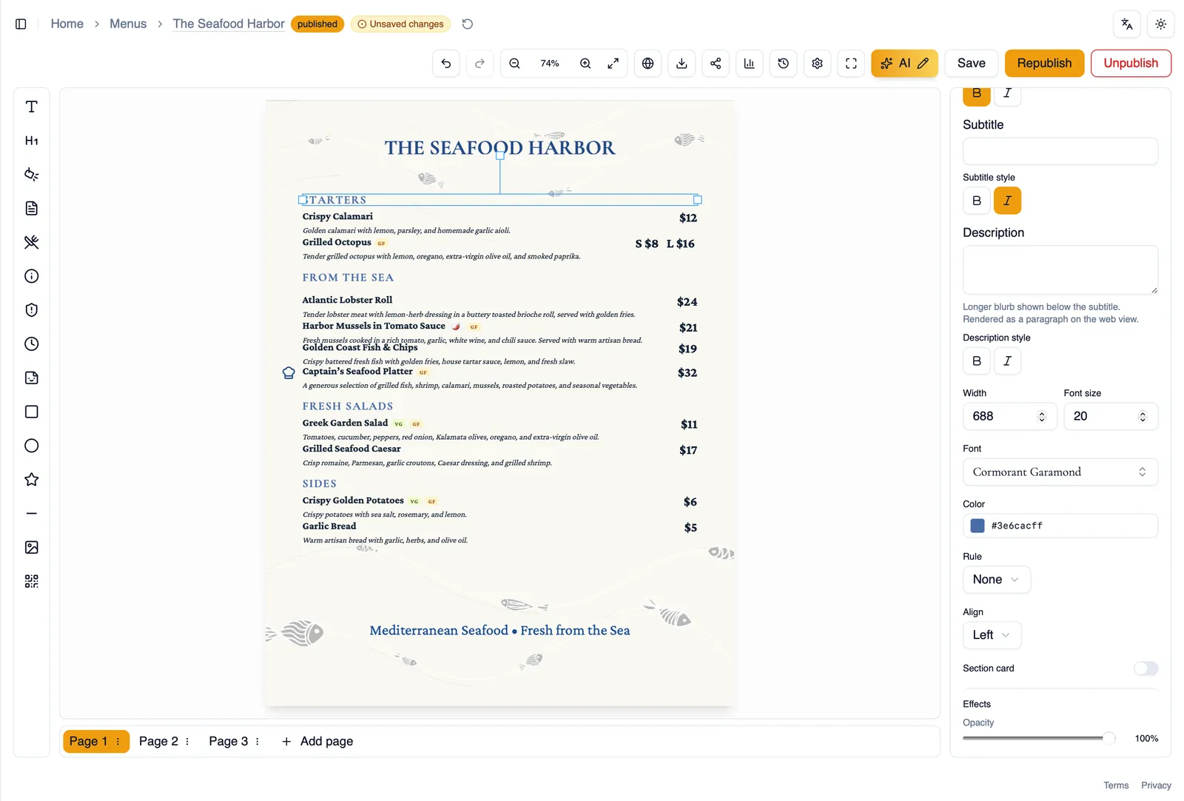
Task: Click the download icon in toolbar
Action: 682,64
